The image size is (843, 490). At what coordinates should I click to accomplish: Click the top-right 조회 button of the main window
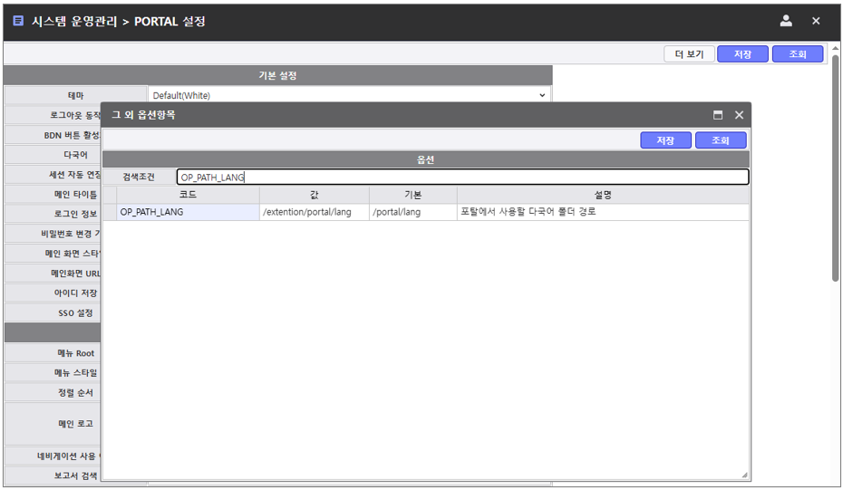click(797, 54)
